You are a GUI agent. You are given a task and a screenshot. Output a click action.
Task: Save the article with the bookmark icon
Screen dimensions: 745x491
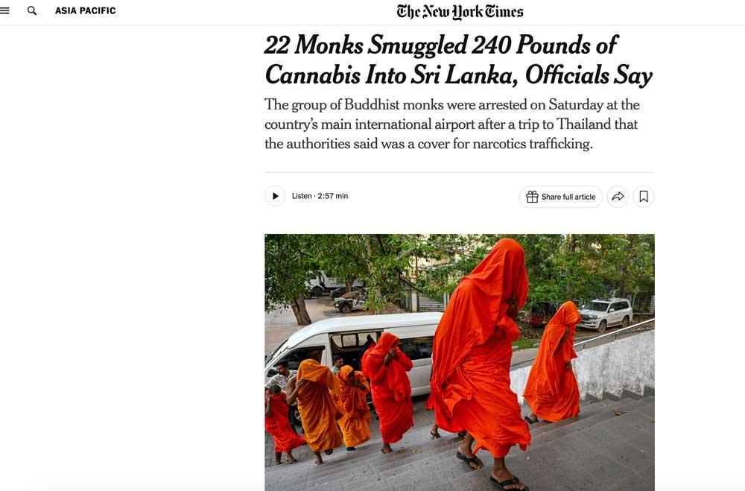coord(644,196)
